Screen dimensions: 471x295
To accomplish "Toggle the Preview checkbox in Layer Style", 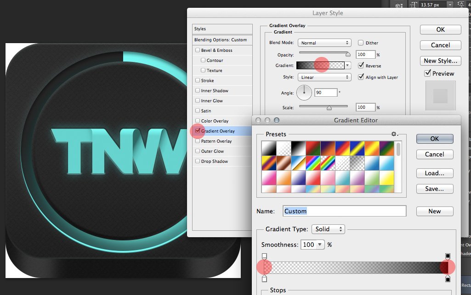I will coord(427,73).
